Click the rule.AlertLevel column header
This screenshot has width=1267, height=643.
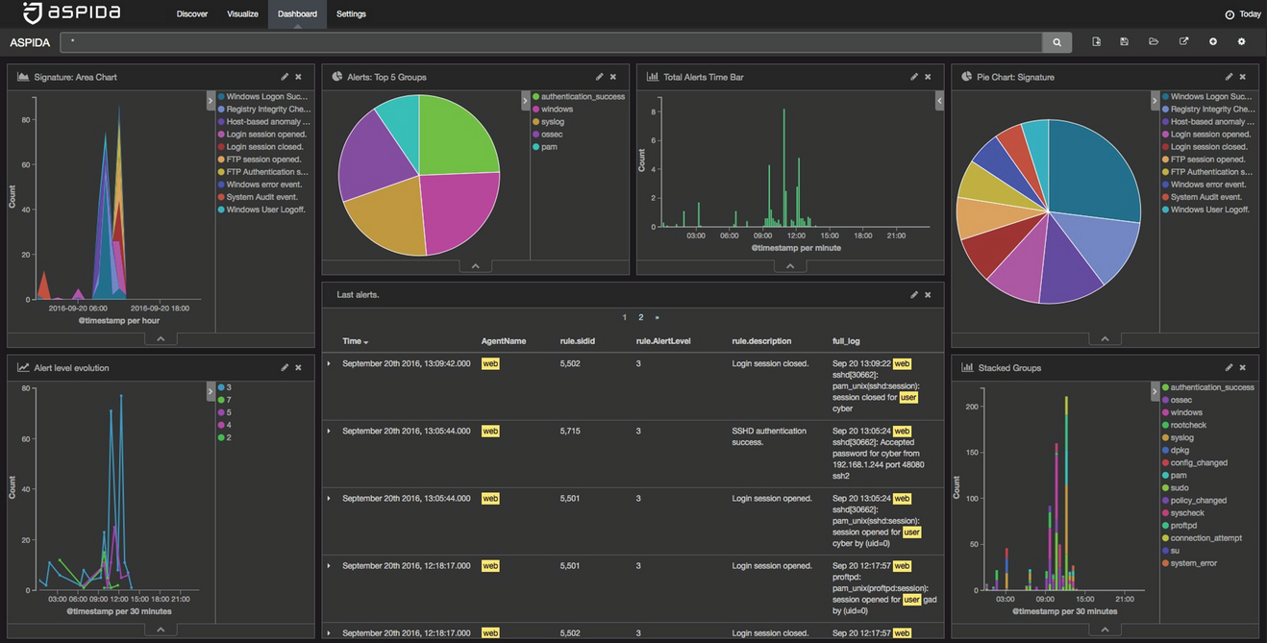tap(663, 341)
